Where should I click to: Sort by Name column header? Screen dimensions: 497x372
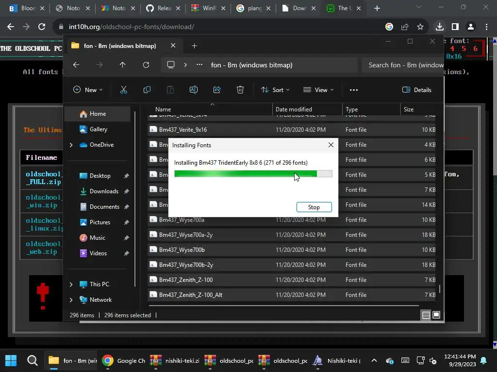pyautogui.click(x=211, y=109)
